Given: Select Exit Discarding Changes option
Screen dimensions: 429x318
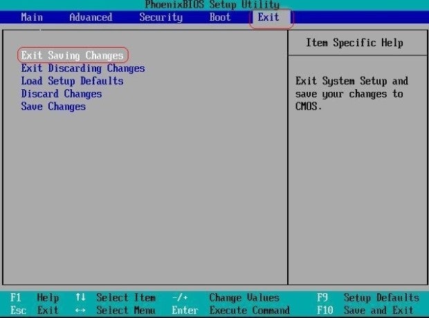Looking at the screenshot, I should point(82,68).
